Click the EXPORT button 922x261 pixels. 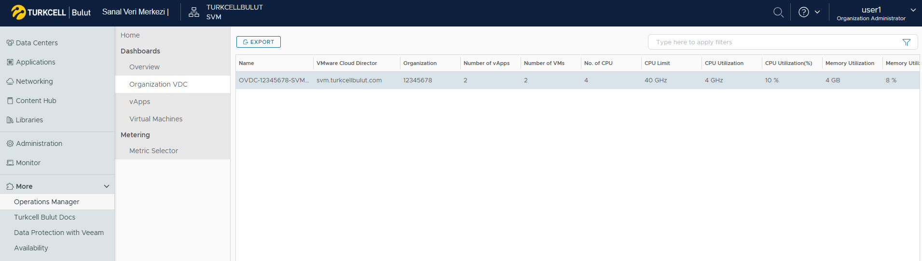[259, 42]
